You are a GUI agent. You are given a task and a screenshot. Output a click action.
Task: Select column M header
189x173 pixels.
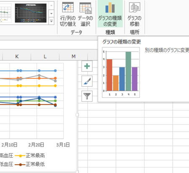[73, 57]
